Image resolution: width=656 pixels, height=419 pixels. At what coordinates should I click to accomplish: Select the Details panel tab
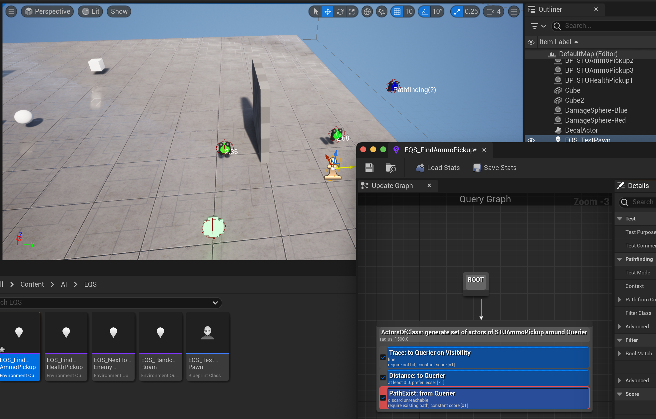(x=635, y=186)
